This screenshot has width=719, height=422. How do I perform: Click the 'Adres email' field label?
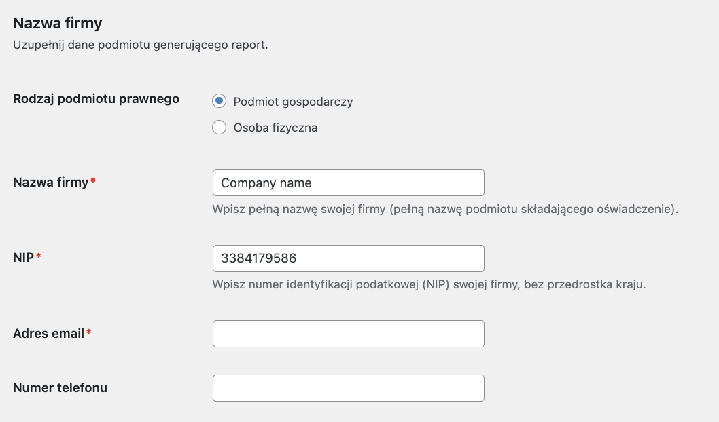point(49,333)
